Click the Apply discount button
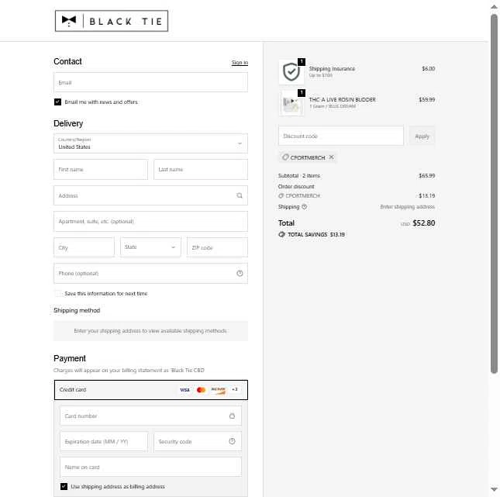Image resolution: width=500 pixels, height=497 pixels. pyautogui.click(x=422, y=136)
